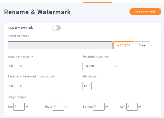Viewport: 164px width, 118px height.
Task: Select the Right image margin field
Action: click(x=58, y=107)
